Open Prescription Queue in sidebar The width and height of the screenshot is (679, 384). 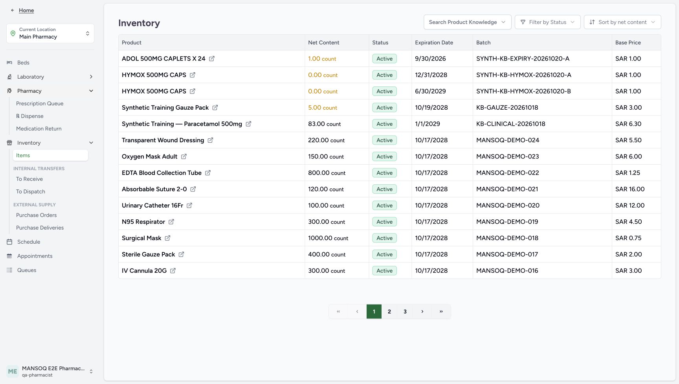pos(40,103)
